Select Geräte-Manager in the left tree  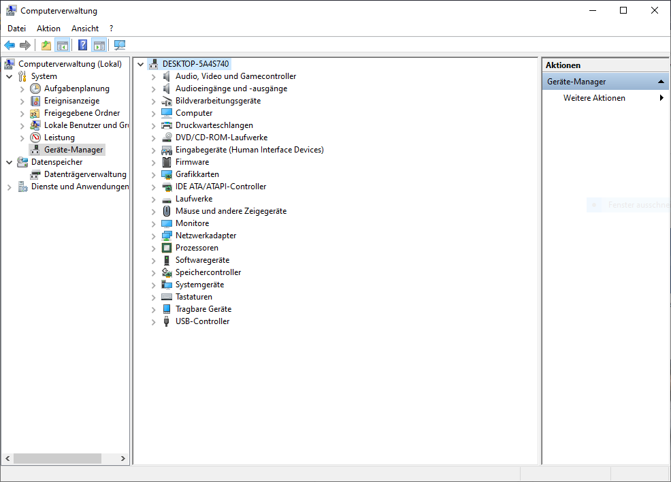73,150
